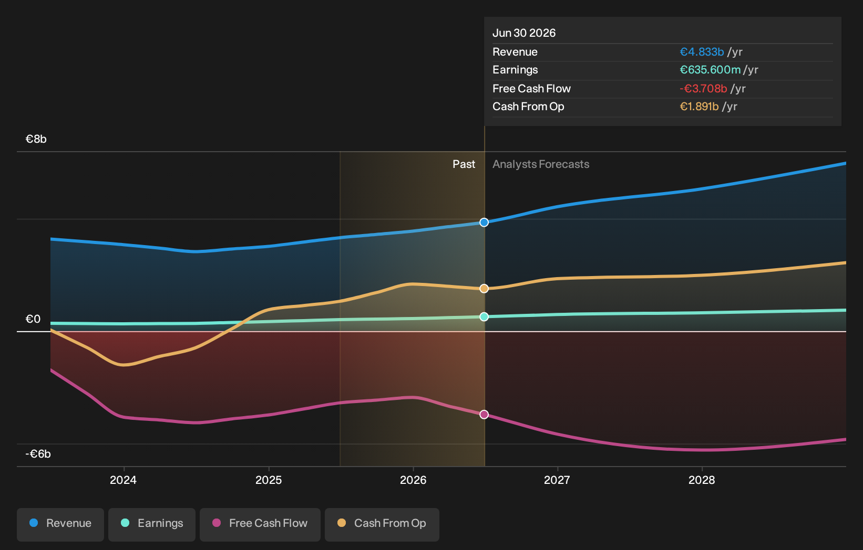
Task: Toggle the Earnings legend button
Action: [x=152, y=524]
